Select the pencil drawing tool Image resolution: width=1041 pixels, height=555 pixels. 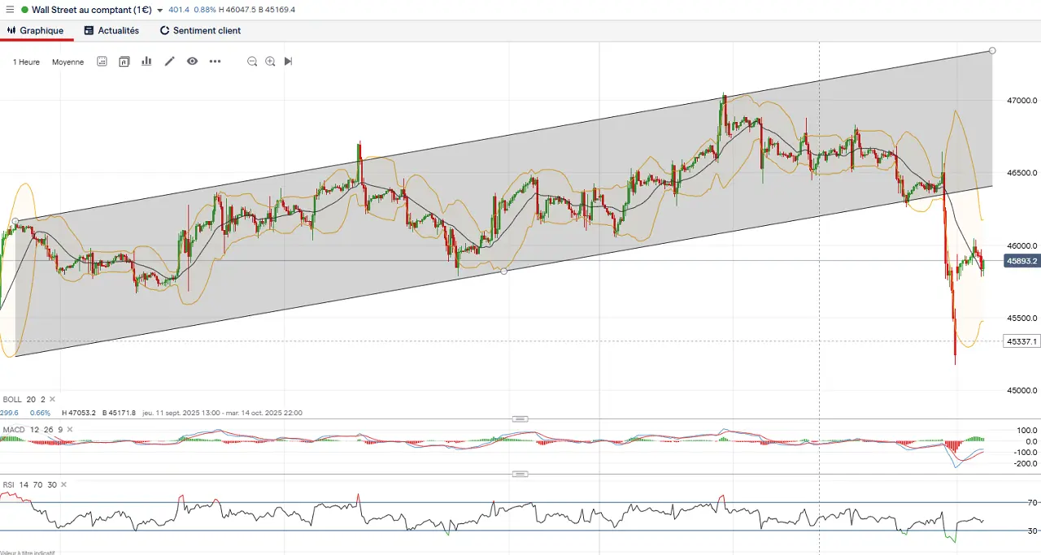pyautogui.click(x=170, y=62)
